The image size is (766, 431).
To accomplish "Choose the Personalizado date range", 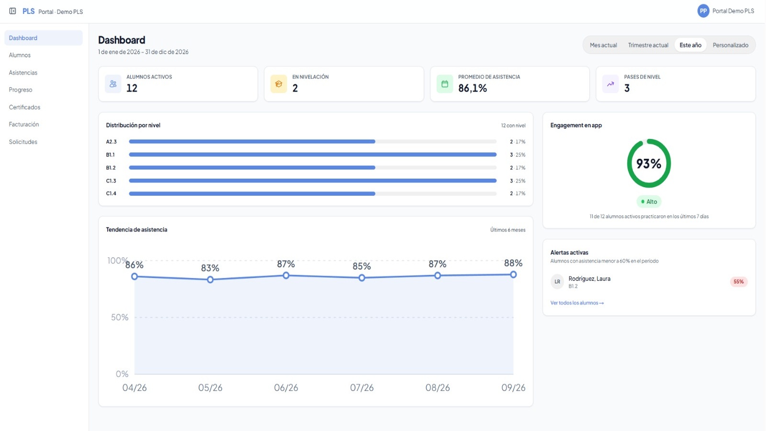I will 731,45.
